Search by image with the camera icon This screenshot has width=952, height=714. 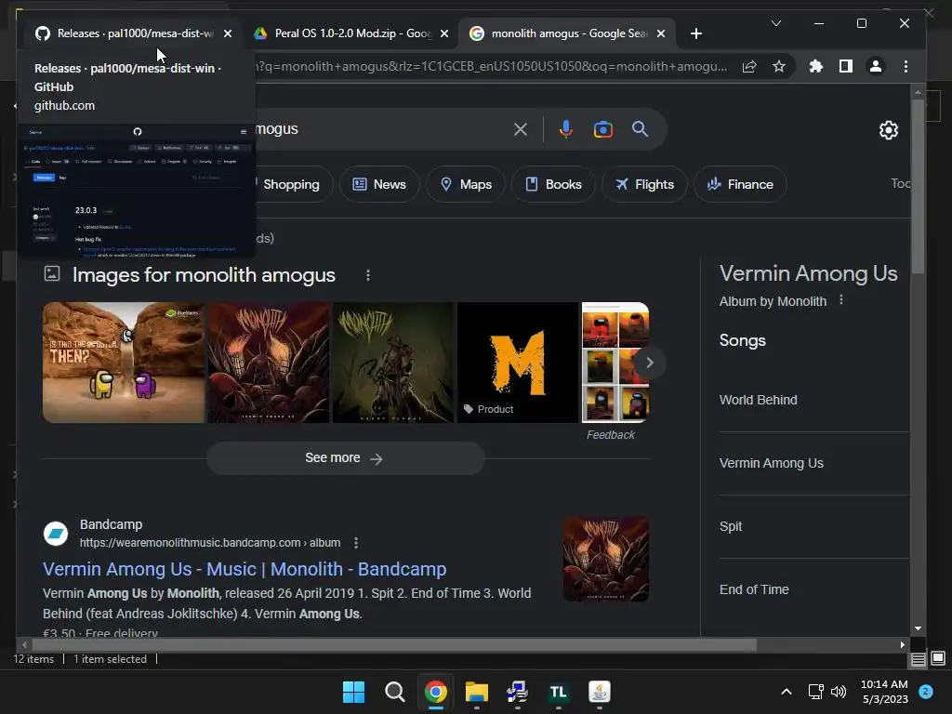tap(602, 129)
